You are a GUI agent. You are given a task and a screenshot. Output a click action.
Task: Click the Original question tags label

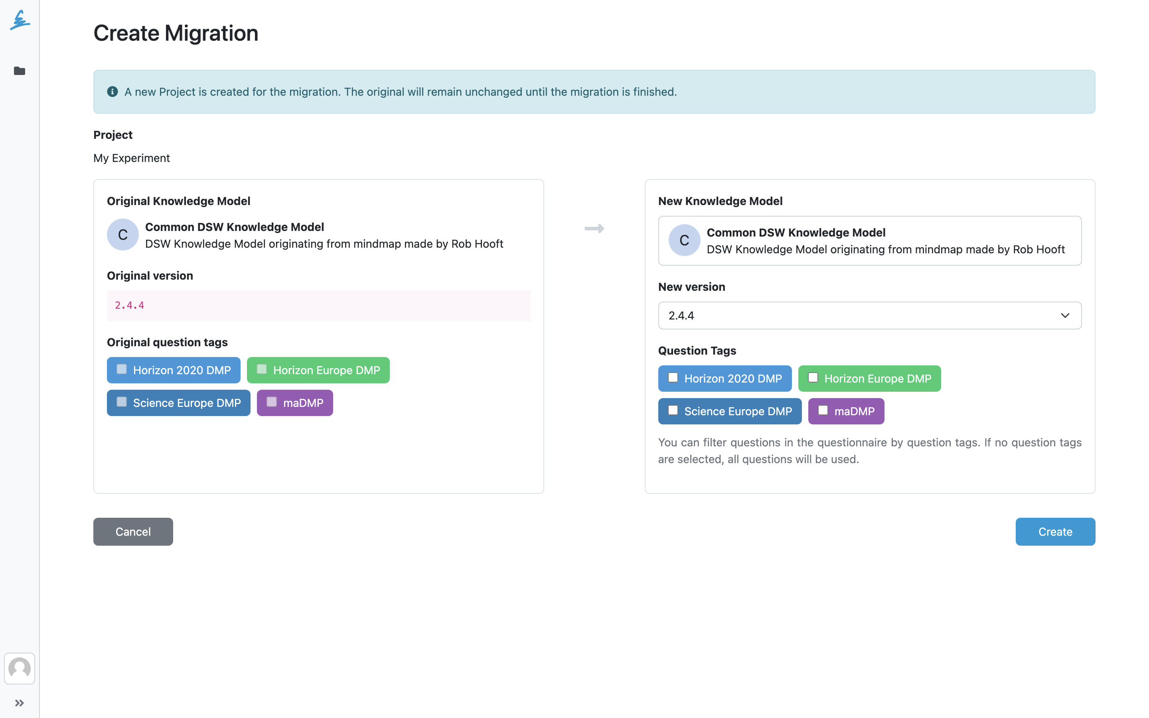coord(167,342)
